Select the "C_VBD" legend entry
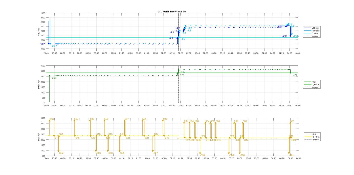The height and width of the screenshot is (175, 354). [x=315, y=33]
